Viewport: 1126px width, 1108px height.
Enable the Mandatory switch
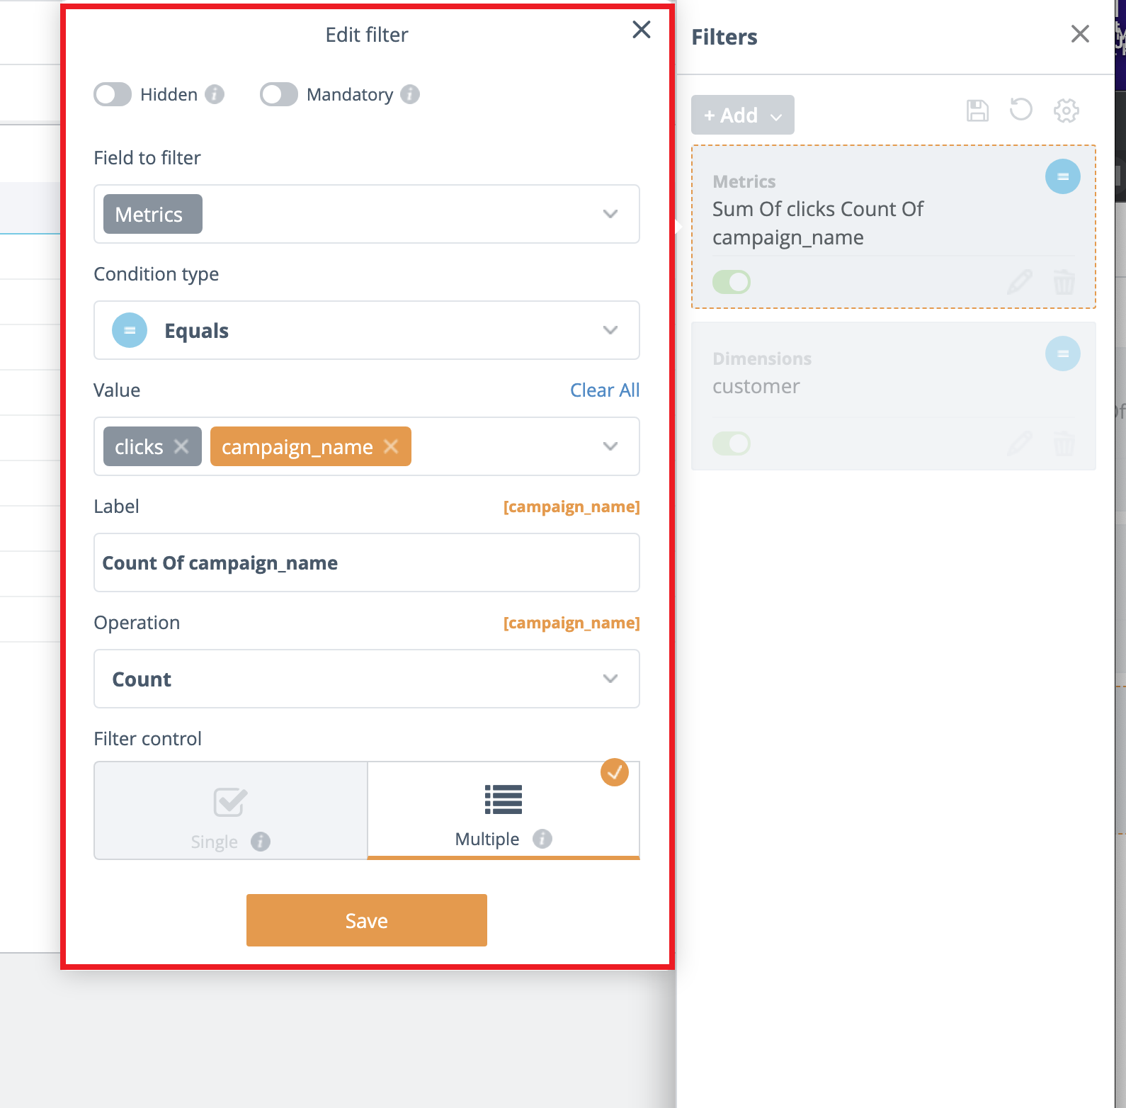tap(279, 94)
